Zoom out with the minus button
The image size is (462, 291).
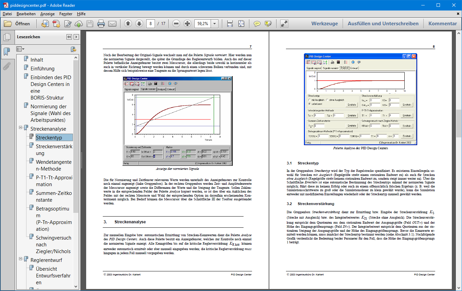point(176,24)
